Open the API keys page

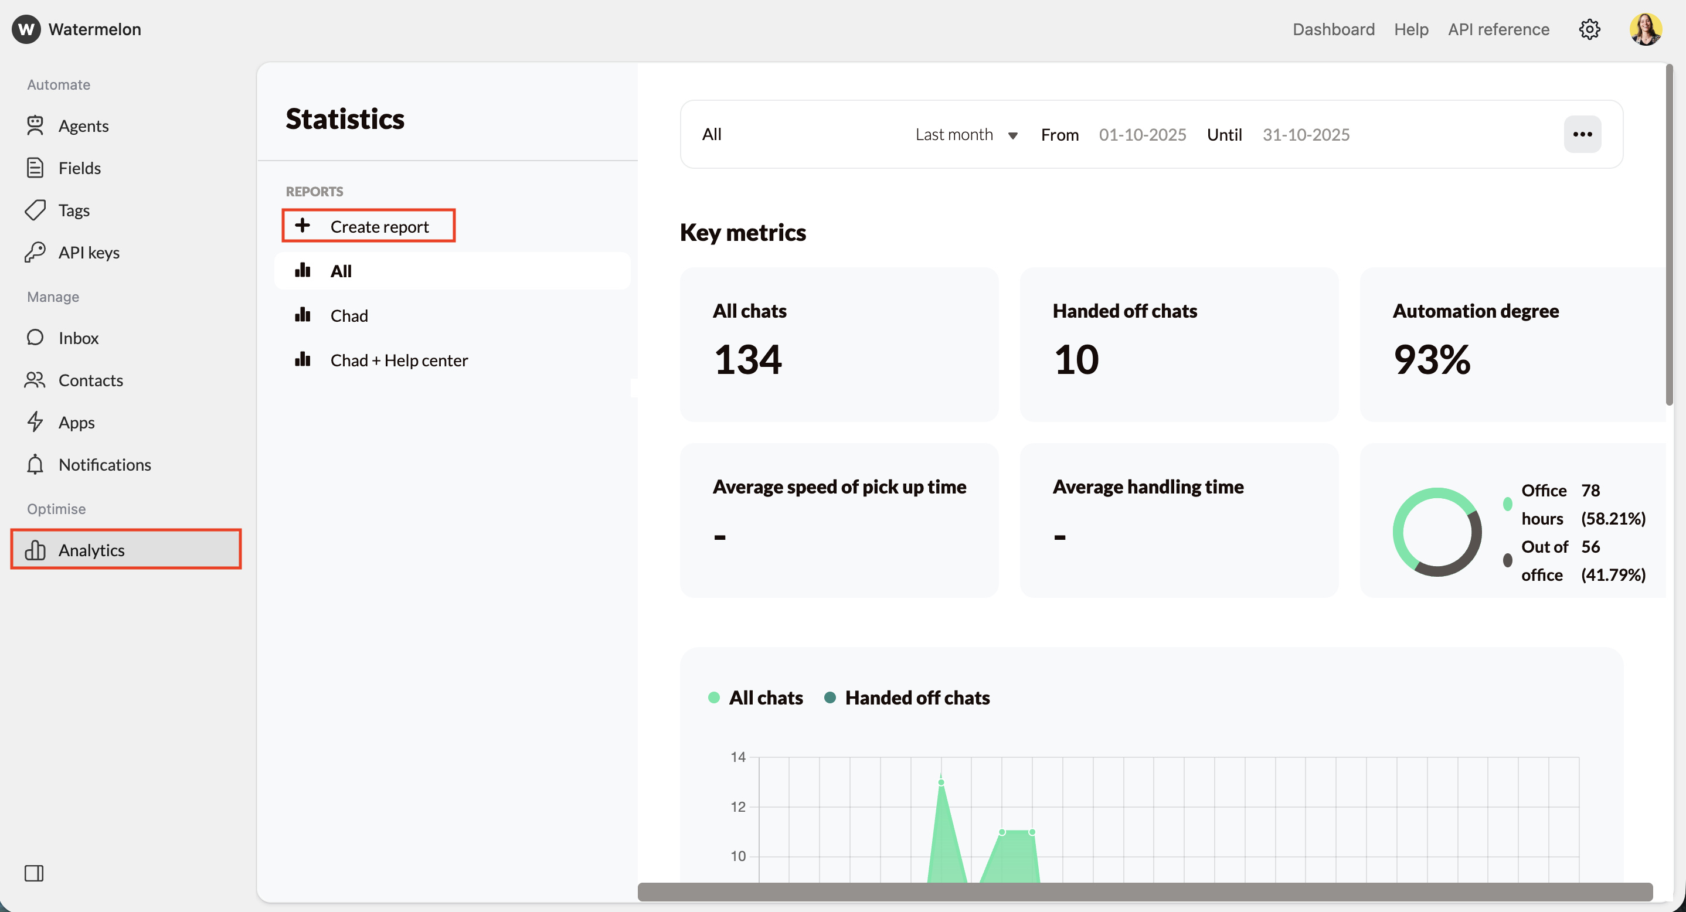pos(89,252)
